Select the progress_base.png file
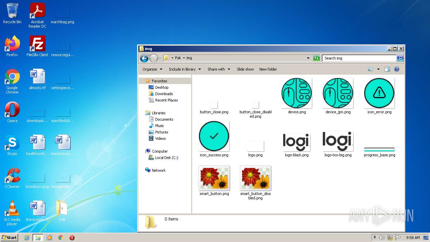The image size is (430, 242). tap(379, 152)
